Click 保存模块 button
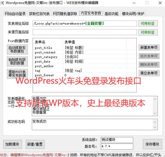165x157 pixels. tap(152, 144)
